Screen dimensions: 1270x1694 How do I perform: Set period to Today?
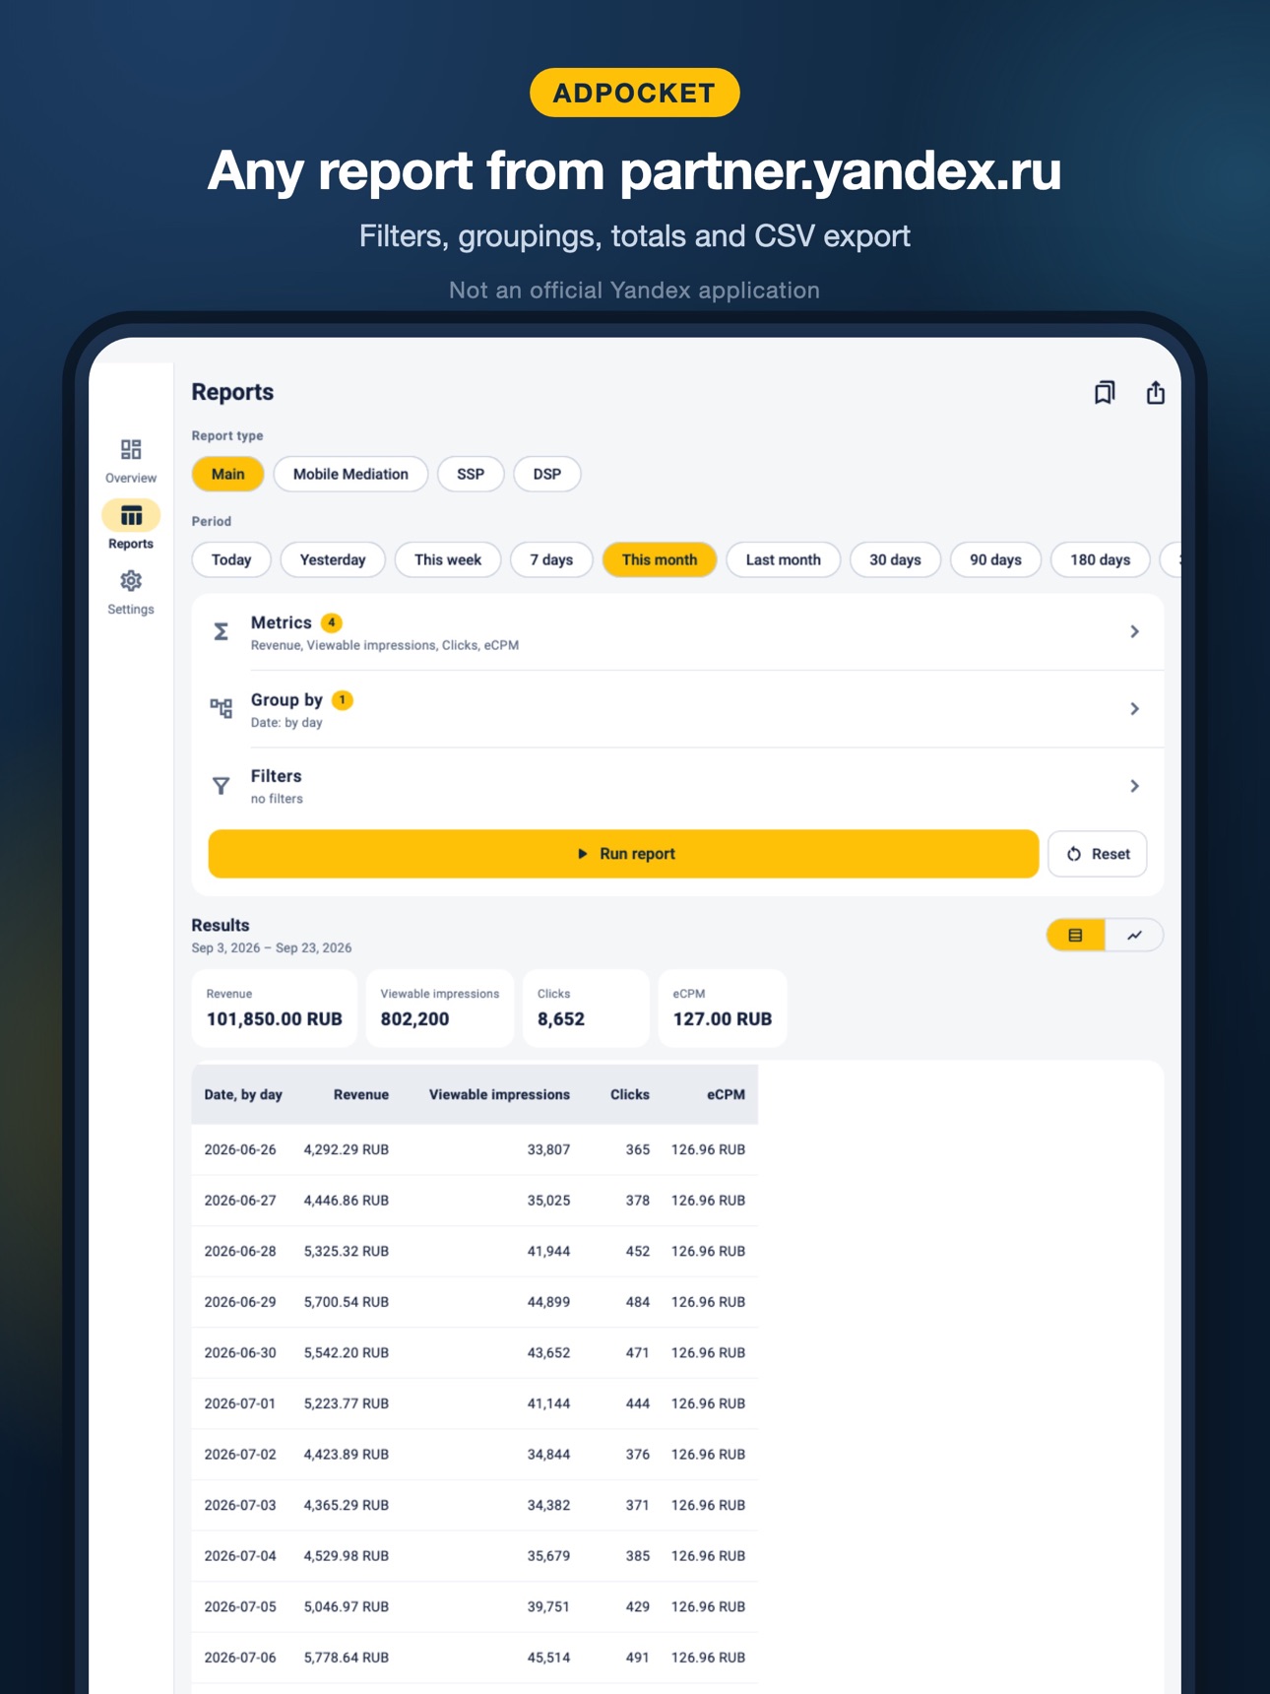tap(231, 559)
